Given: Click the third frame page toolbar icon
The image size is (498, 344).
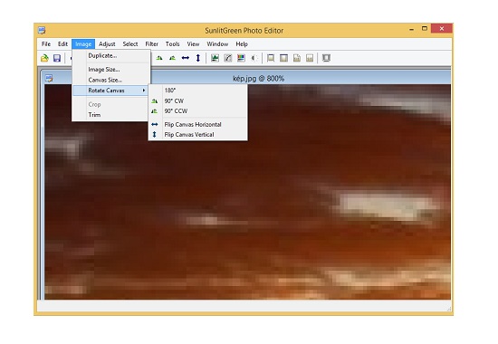Looking at the screenshot, I should click(297, 58).
